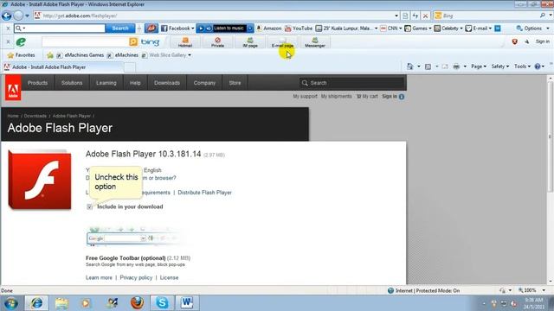Click the eMachines Games favorites link
554x311 pixels.
point(81,55)
